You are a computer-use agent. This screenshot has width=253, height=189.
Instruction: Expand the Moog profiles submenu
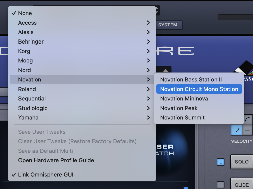click(25, 61)
